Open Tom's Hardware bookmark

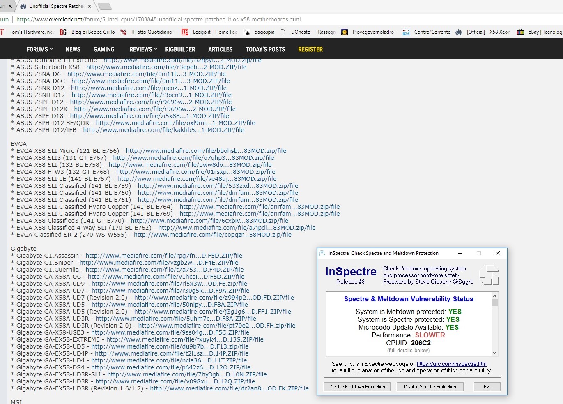pyautogui.click(x=27, y=32)
